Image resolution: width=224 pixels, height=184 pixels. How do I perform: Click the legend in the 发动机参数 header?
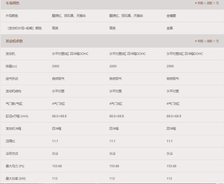coord(207,41)
